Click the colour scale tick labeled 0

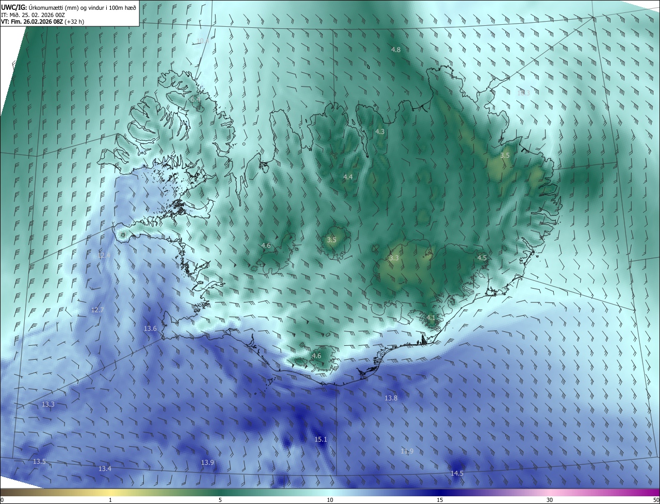tap(2, 500)
